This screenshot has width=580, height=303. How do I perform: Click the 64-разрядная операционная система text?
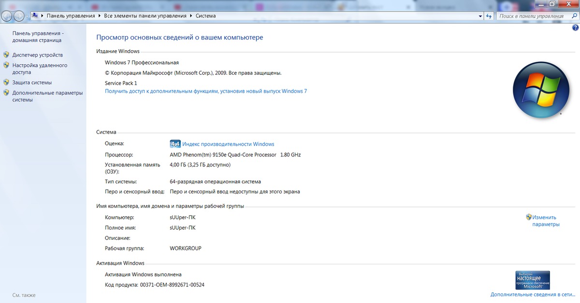click(x=215, y=181)
